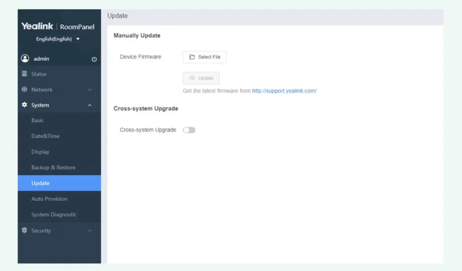Open the Backup & Restore page
This screenshot has height=271, width=462.
click(53, 167)
